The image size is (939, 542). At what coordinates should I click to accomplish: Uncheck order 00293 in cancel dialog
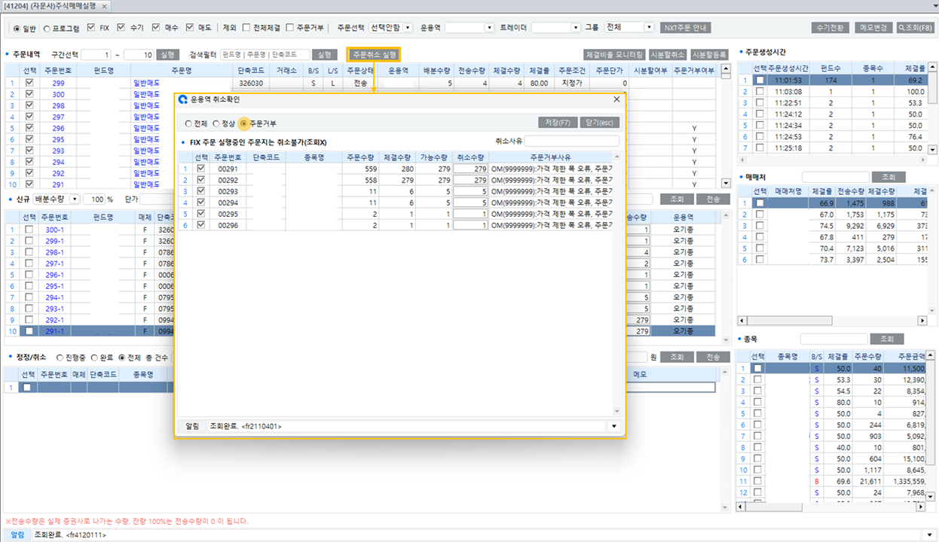pyautogui.click(x=200, y=191)
